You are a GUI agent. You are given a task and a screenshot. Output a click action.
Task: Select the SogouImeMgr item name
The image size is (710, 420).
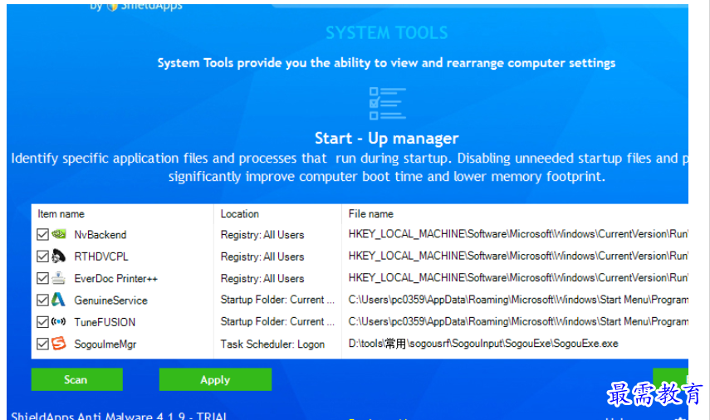pyautogui.click(x=105, y=344)
